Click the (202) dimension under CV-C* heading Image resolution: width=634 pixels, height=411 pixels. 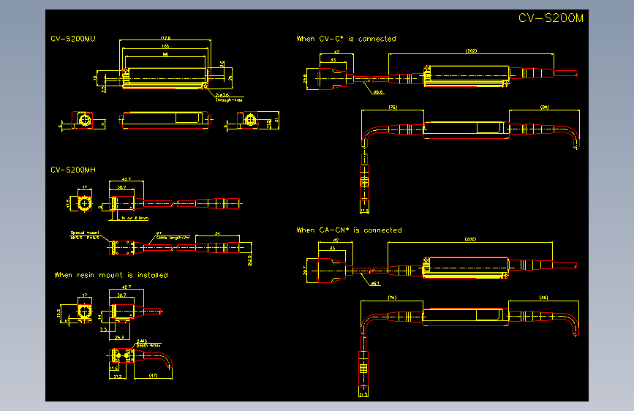pyautogui.click(x=471, y=51)
